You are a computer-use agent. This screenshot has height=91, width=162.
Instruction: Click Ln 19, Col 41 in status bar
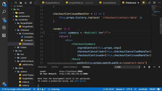108,89
